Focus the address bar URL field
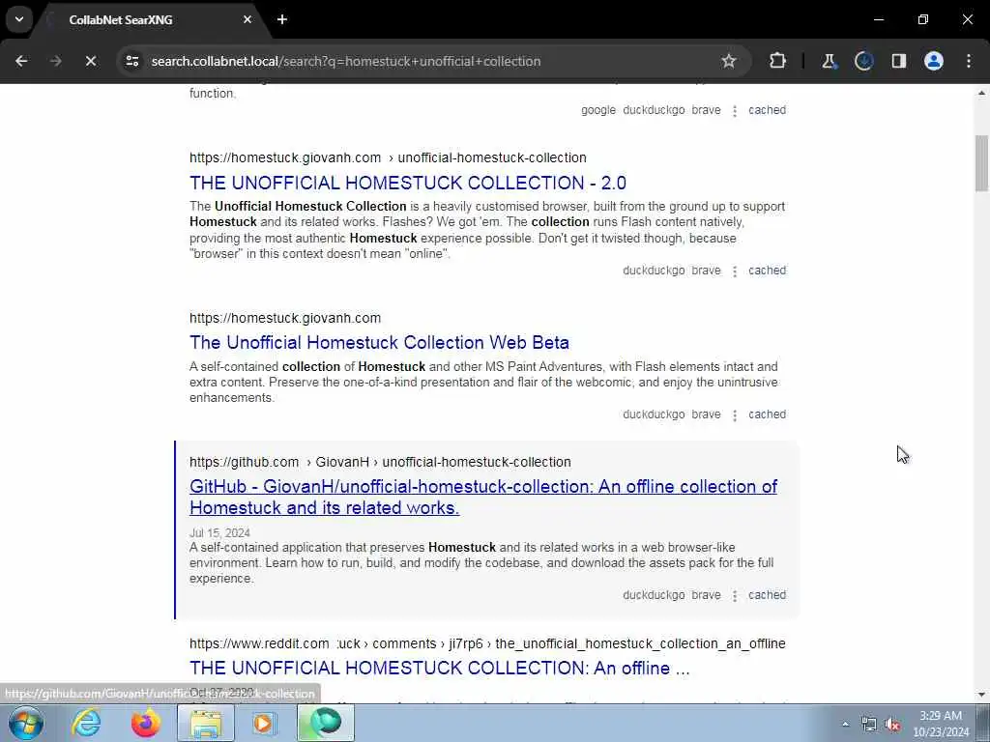The image size is (990, 742). tap(433, 61)
